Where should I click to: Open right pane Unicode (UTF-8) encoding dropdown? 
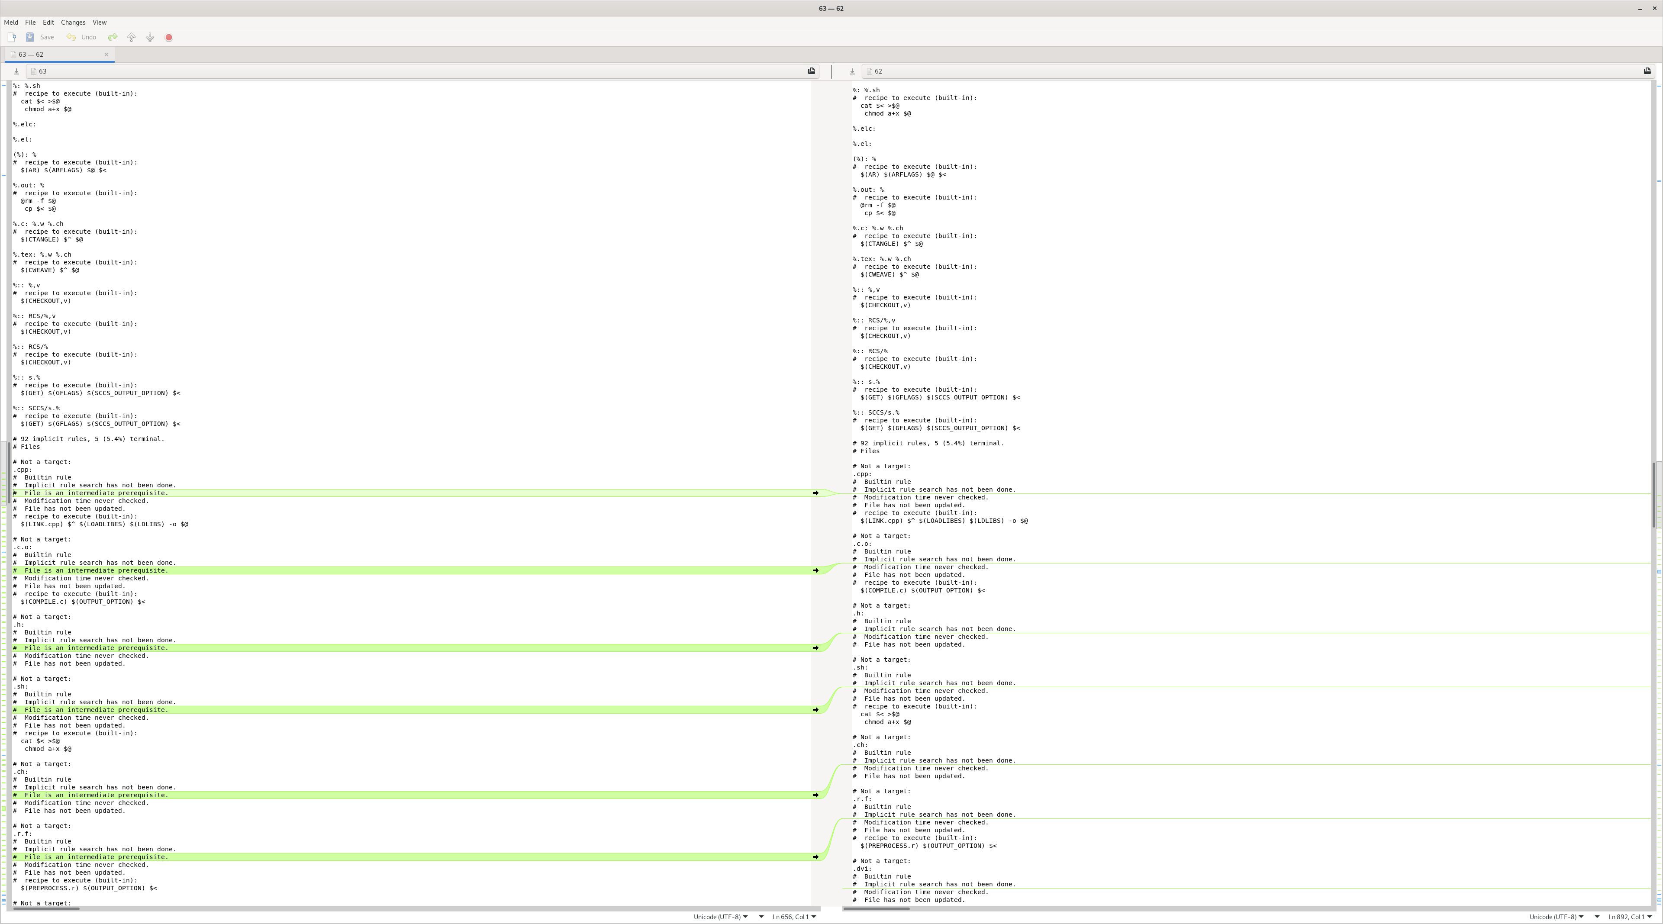(1556, 917)
